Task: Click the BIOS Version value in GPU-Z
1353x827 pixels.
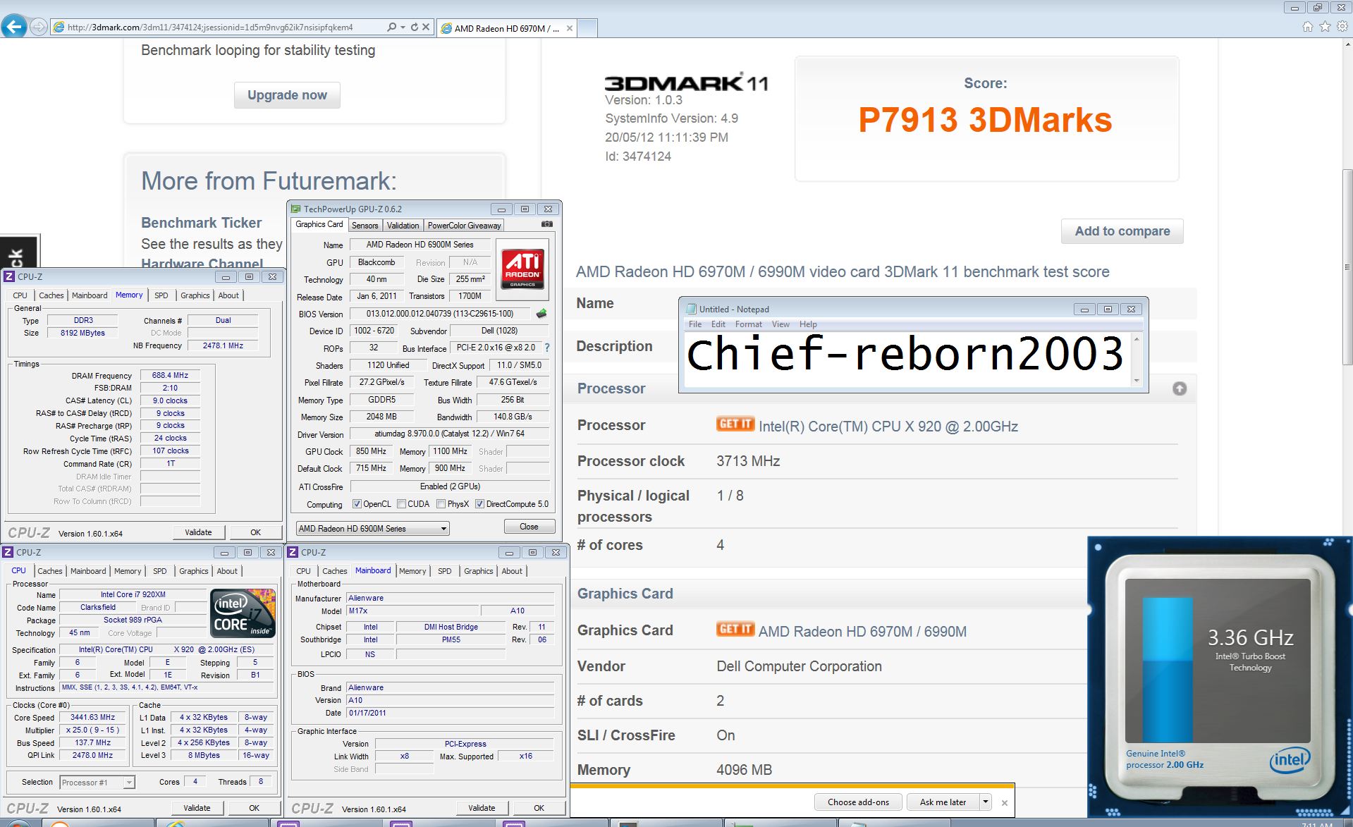Action: (x=440, y=314)
